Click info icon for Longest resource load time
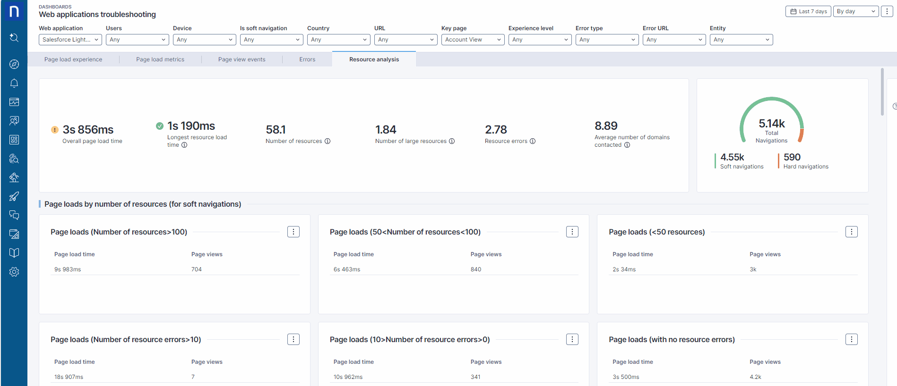Viewport: 897px width, 386px height. click(x=184, y=145)
